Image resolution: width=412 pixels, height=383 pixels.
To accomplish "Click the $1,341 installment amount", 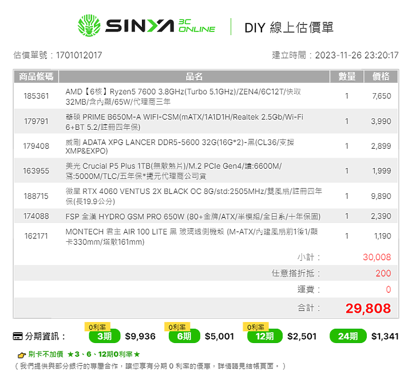I will [385, 336].
